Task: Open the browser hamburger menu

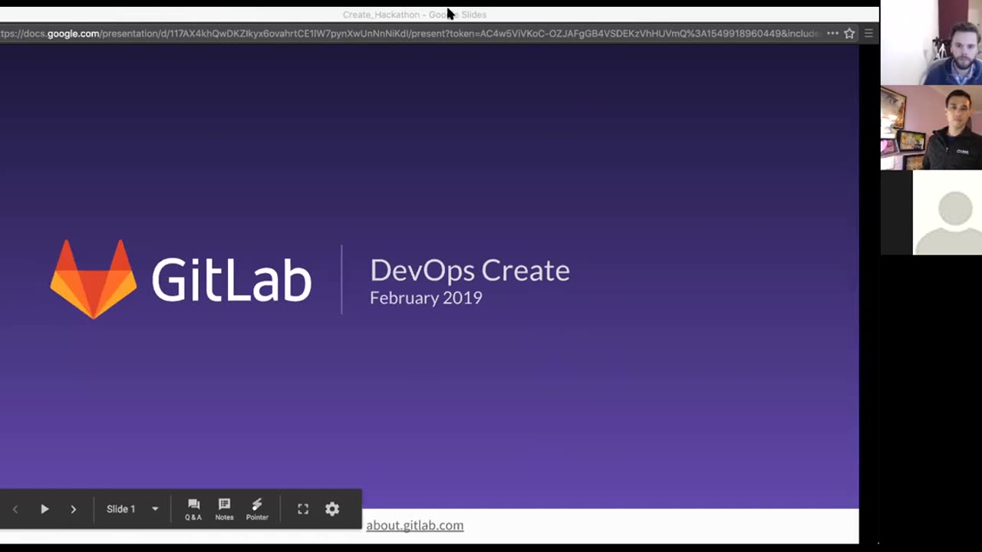Action: pos(868,34)
